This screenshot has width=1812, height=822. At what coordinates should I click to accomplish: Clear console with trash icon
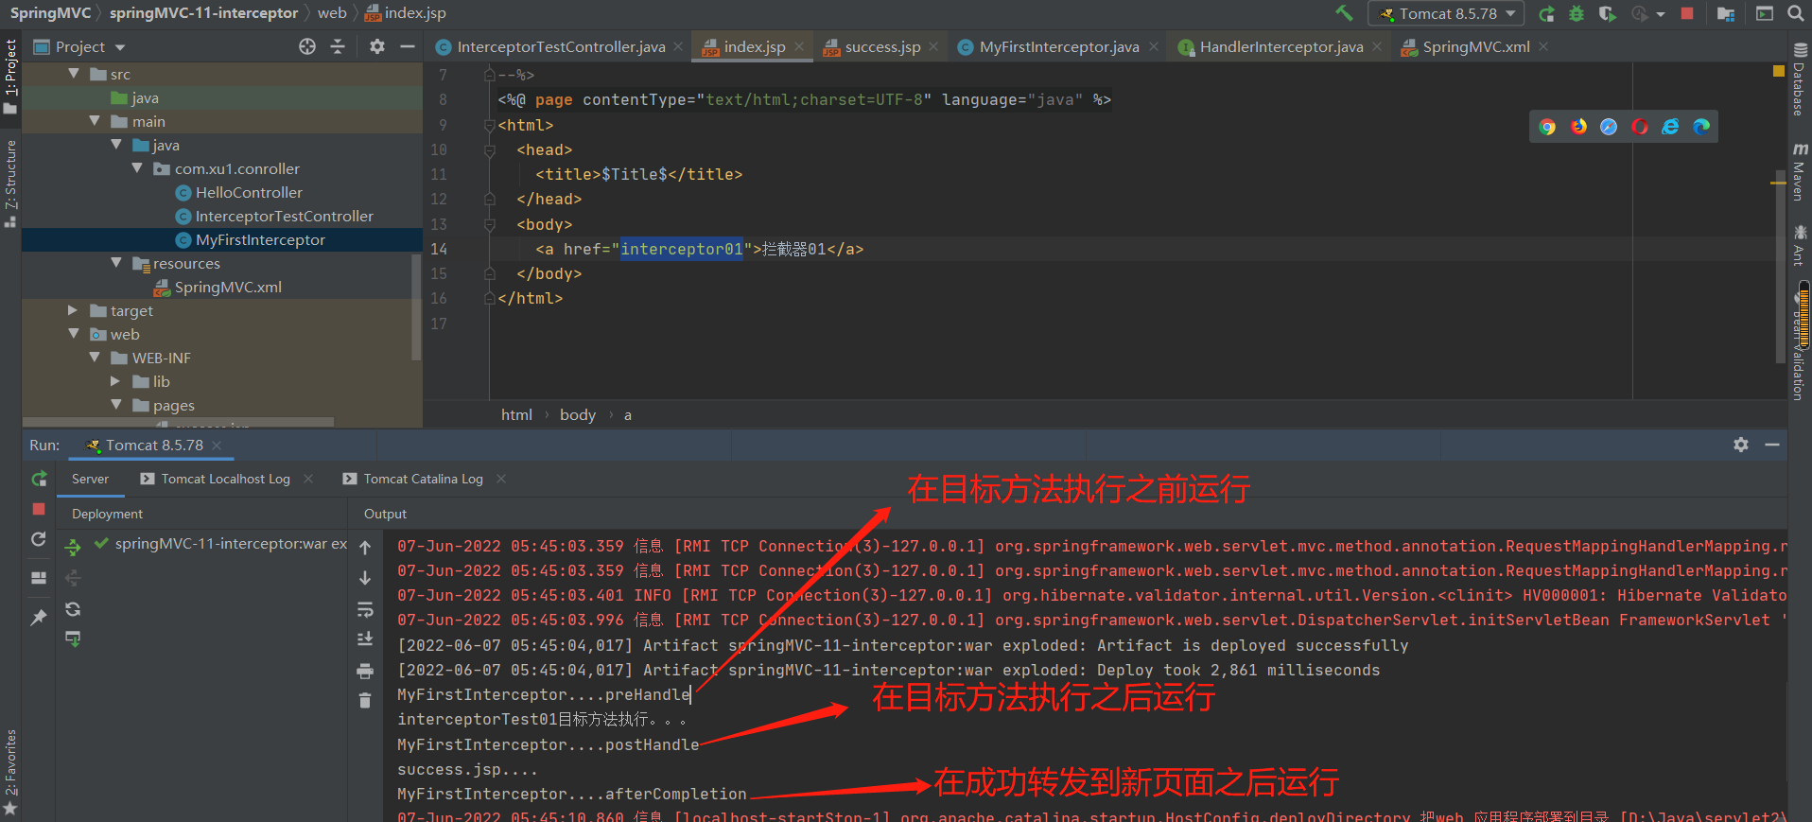click(x=365, y=701)
